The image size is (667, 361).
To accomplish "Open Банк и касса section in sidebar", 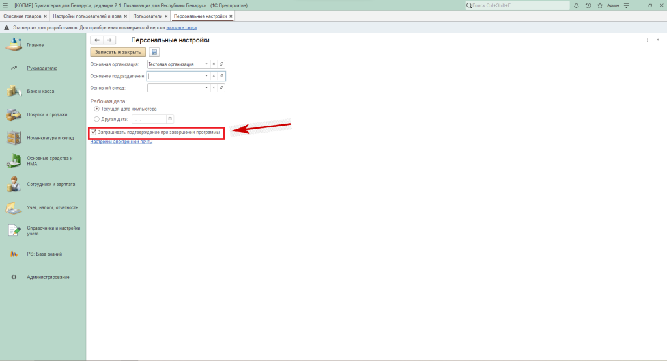I will tap(40, 91).
